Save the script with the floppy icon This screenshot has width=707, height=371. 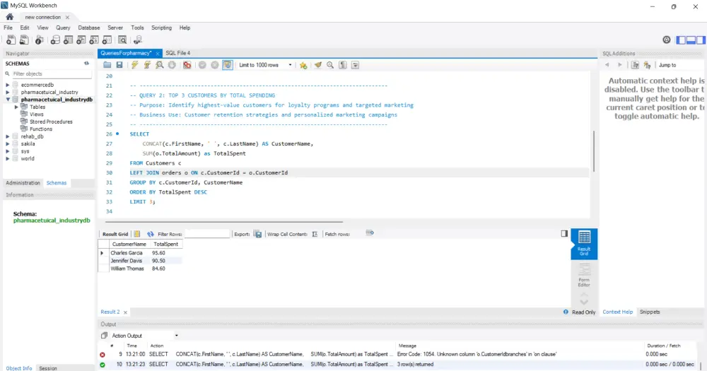pyautogui.click(x=119, y=65)
